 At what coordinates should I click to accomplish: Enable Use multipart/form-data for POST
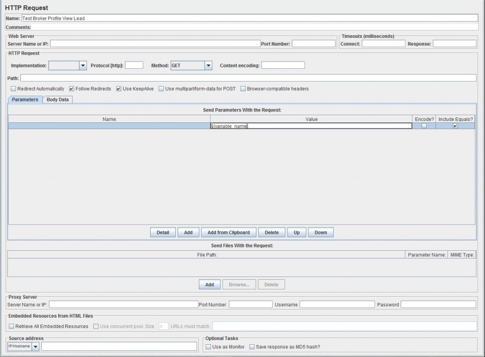162,89
